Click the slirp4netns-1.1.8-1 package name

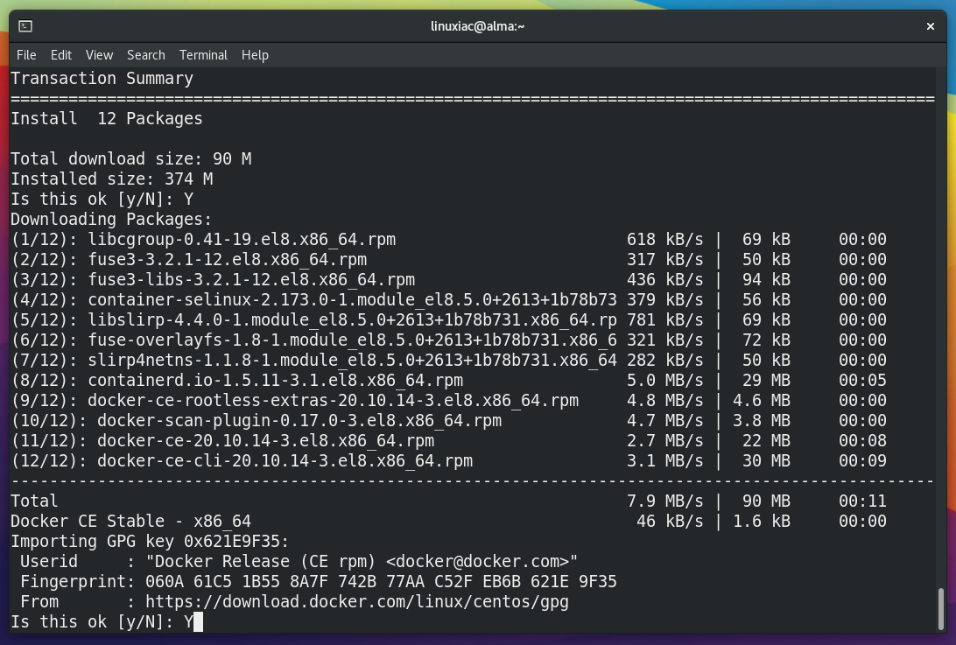coord(353,361)
